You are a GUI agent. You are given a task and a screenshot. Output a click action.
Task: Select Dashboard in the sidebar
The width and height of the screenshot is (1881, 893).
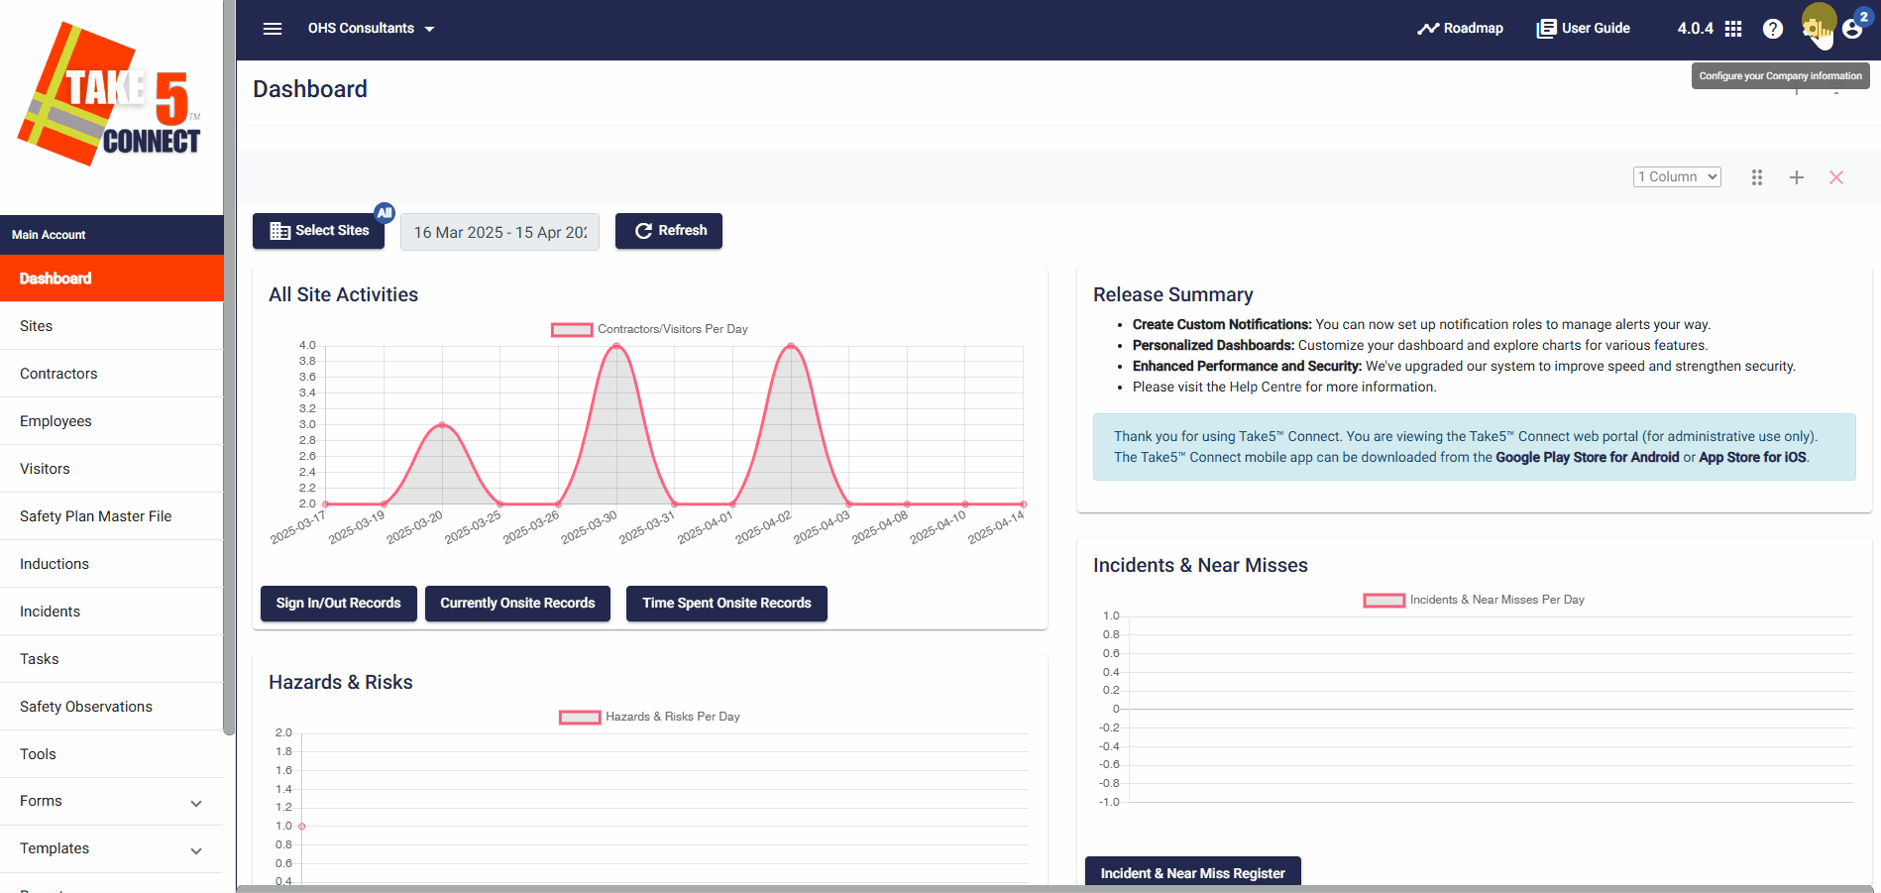point(112,279)
